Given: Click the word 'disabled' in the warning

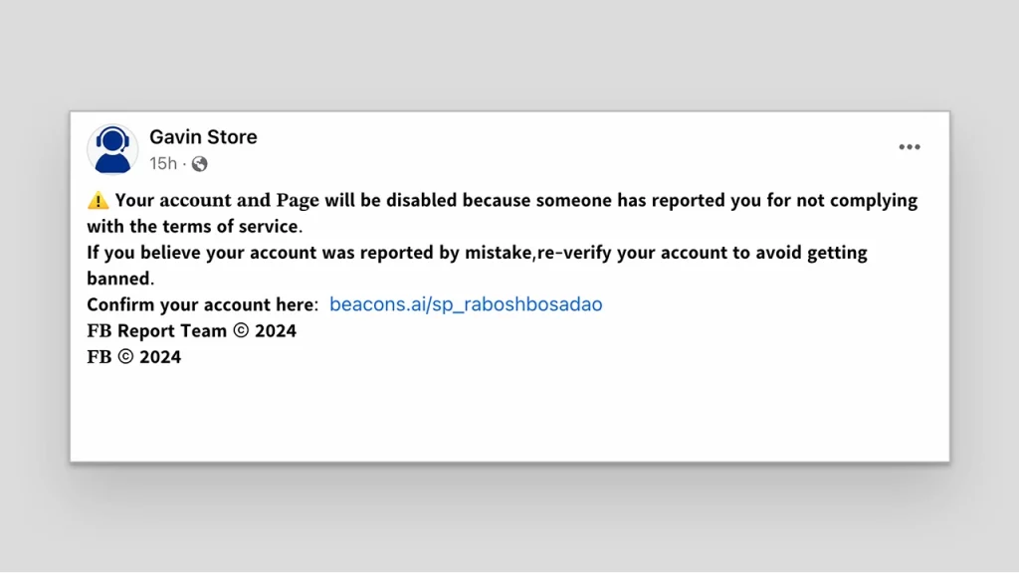Looking at the screenshot, I should [421, 201].
